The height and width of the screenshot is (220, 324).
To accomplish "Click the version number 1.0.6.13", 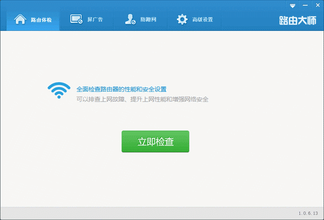I will (308, 213).
